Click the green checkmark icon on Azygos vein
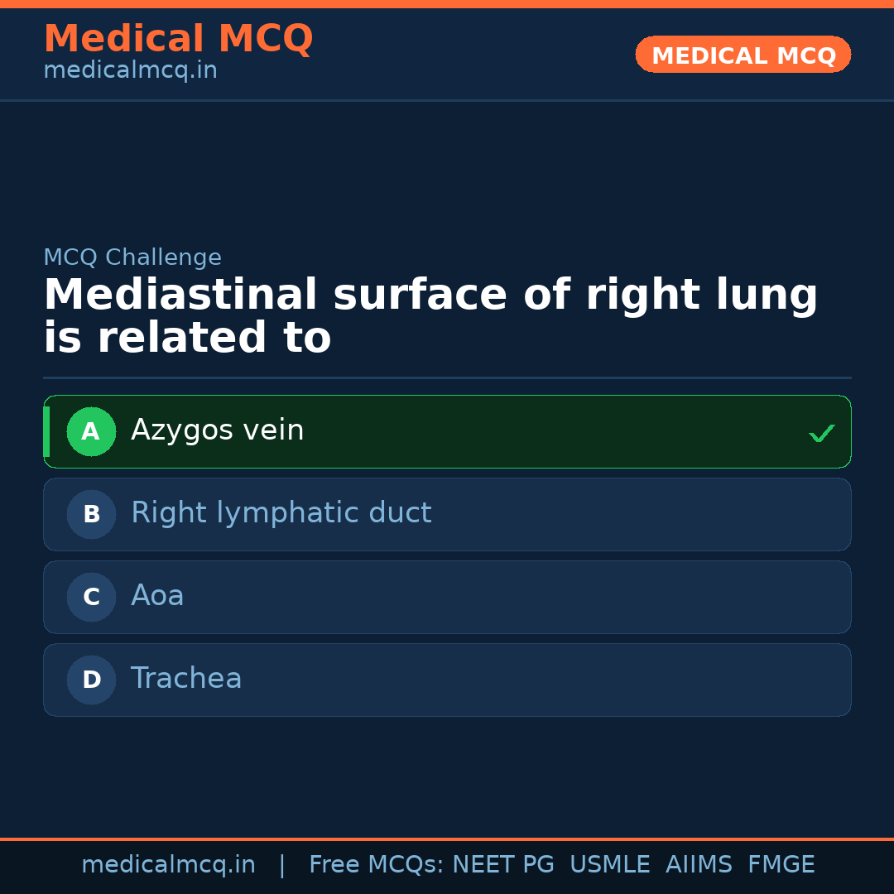Viewport: 894px width, 894px height. (x=822, y=431)
